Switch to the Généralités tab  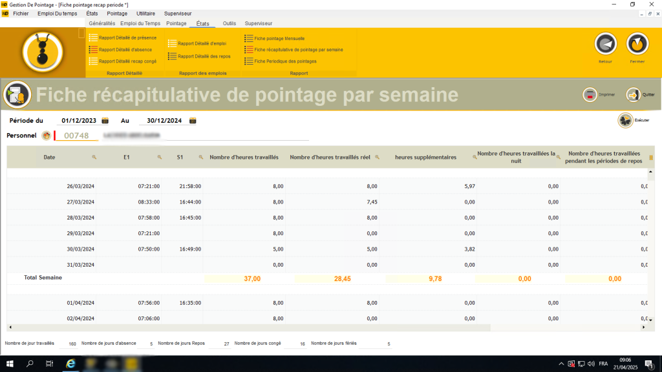(102, 23)
